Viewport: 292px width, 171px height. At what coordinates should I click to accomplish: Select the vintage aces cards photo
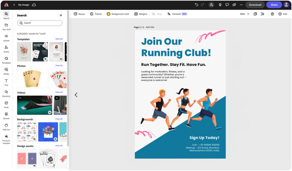click(32, 79)
